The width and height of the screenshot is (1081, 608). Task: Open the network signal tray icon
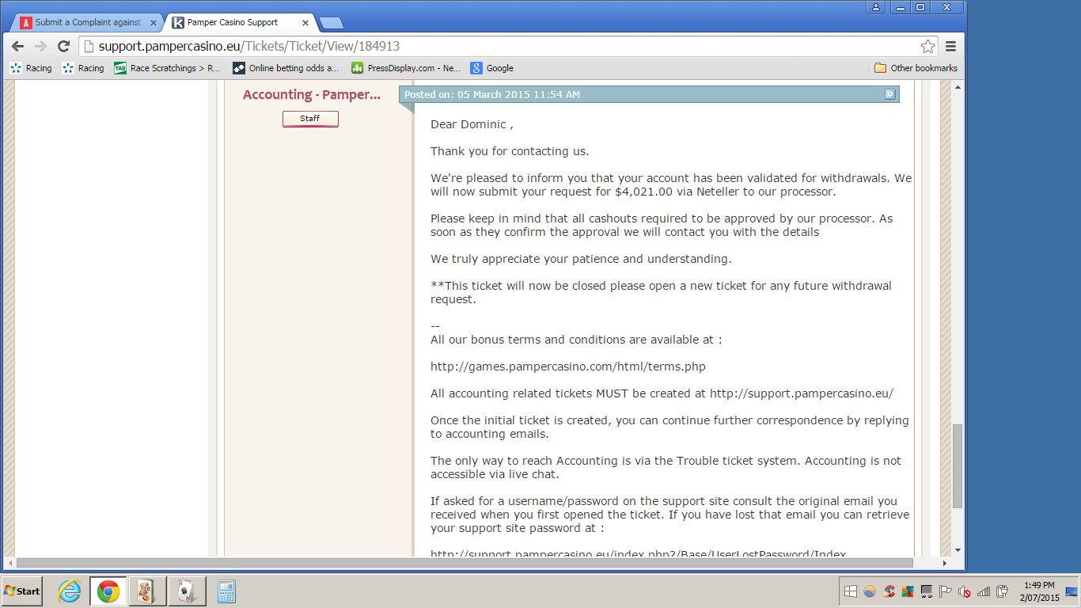click(984, 591)
